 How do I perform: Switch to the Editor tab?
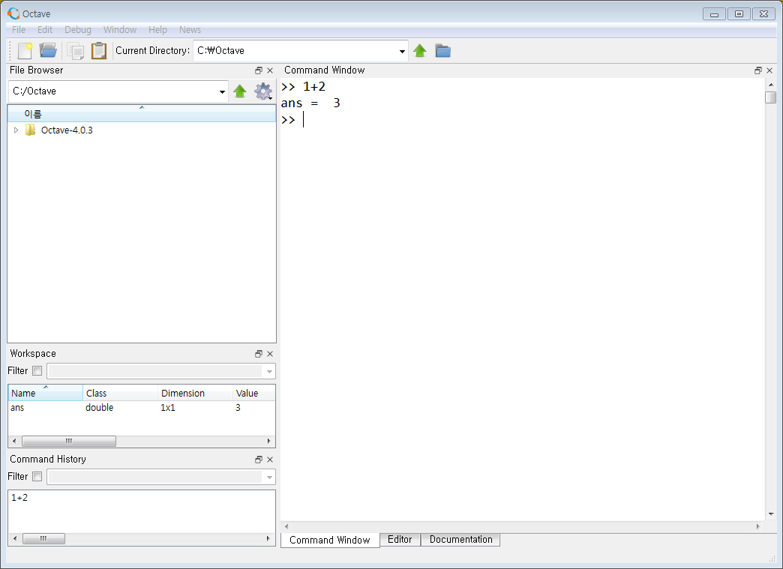coord(400,540)
